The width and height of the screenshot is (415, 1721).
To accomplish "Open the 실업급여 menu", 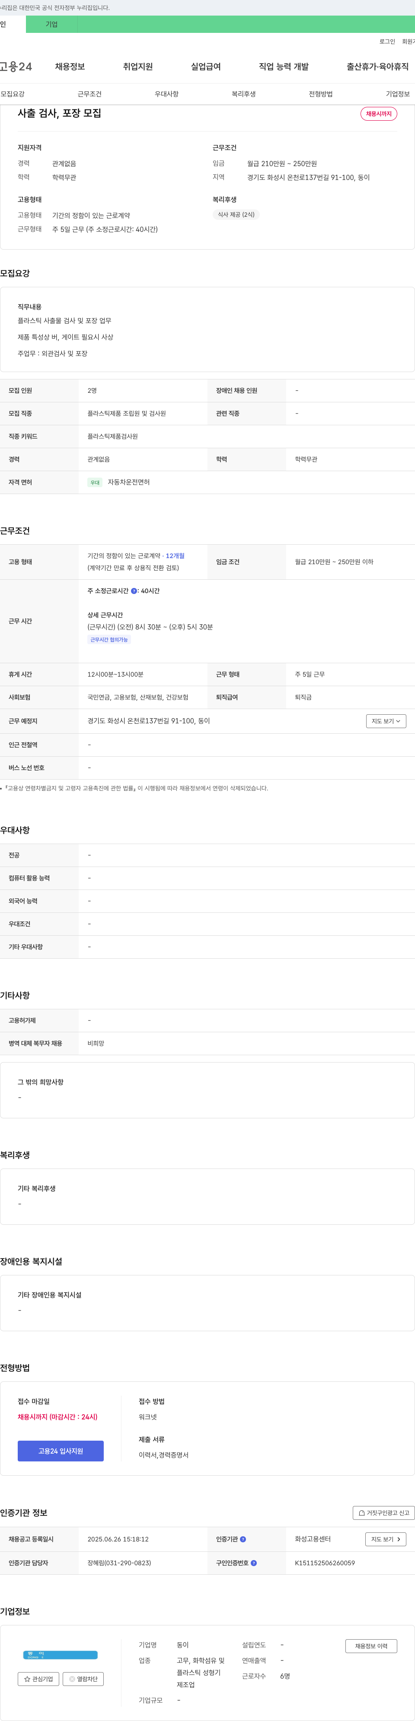I will [205, 66].
